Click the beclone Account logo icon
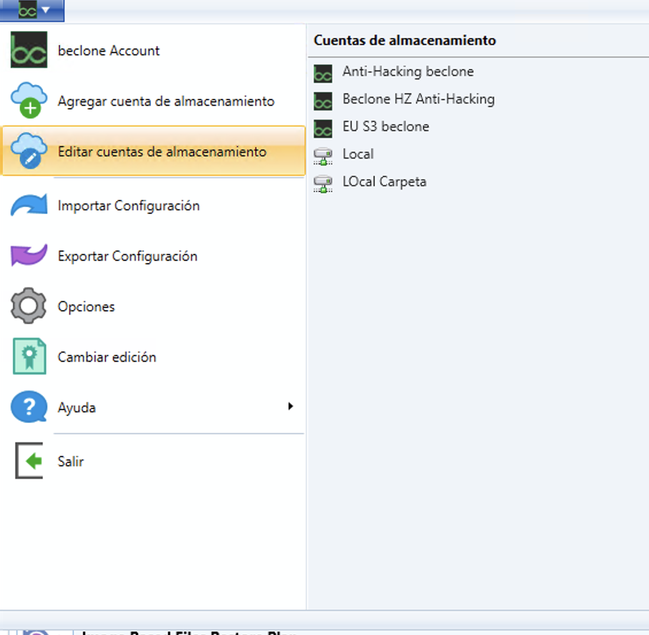Viewport: 649px width, 635px height. 29,50
